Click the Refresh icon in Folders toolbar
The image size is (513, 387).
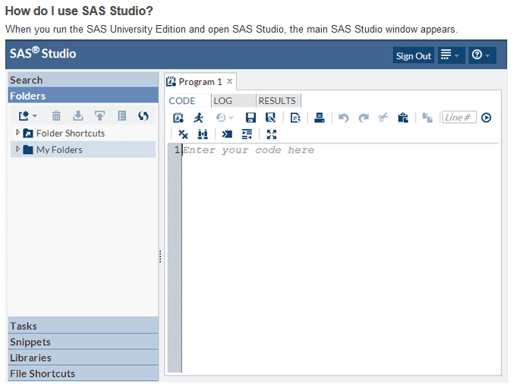click(x=143, y=116)
